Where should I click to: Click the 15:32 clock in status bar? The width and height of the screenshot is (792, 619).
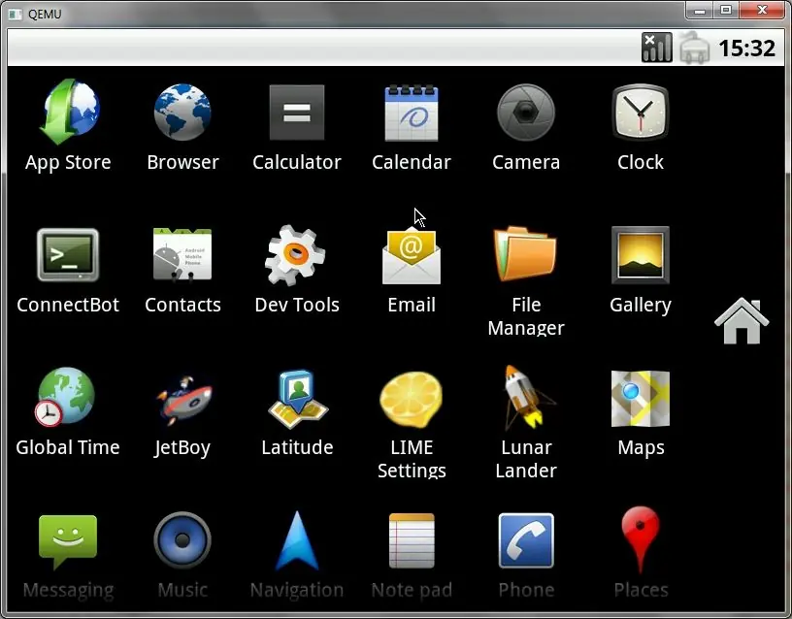click(x=746, y=49)
